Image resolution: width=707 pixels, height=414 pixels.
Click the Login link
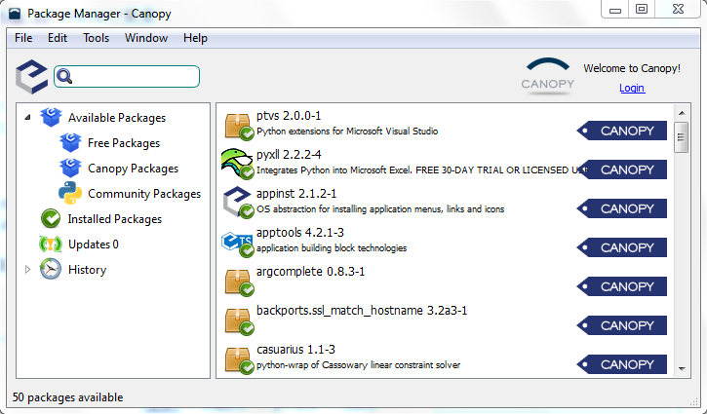(632, 88)
